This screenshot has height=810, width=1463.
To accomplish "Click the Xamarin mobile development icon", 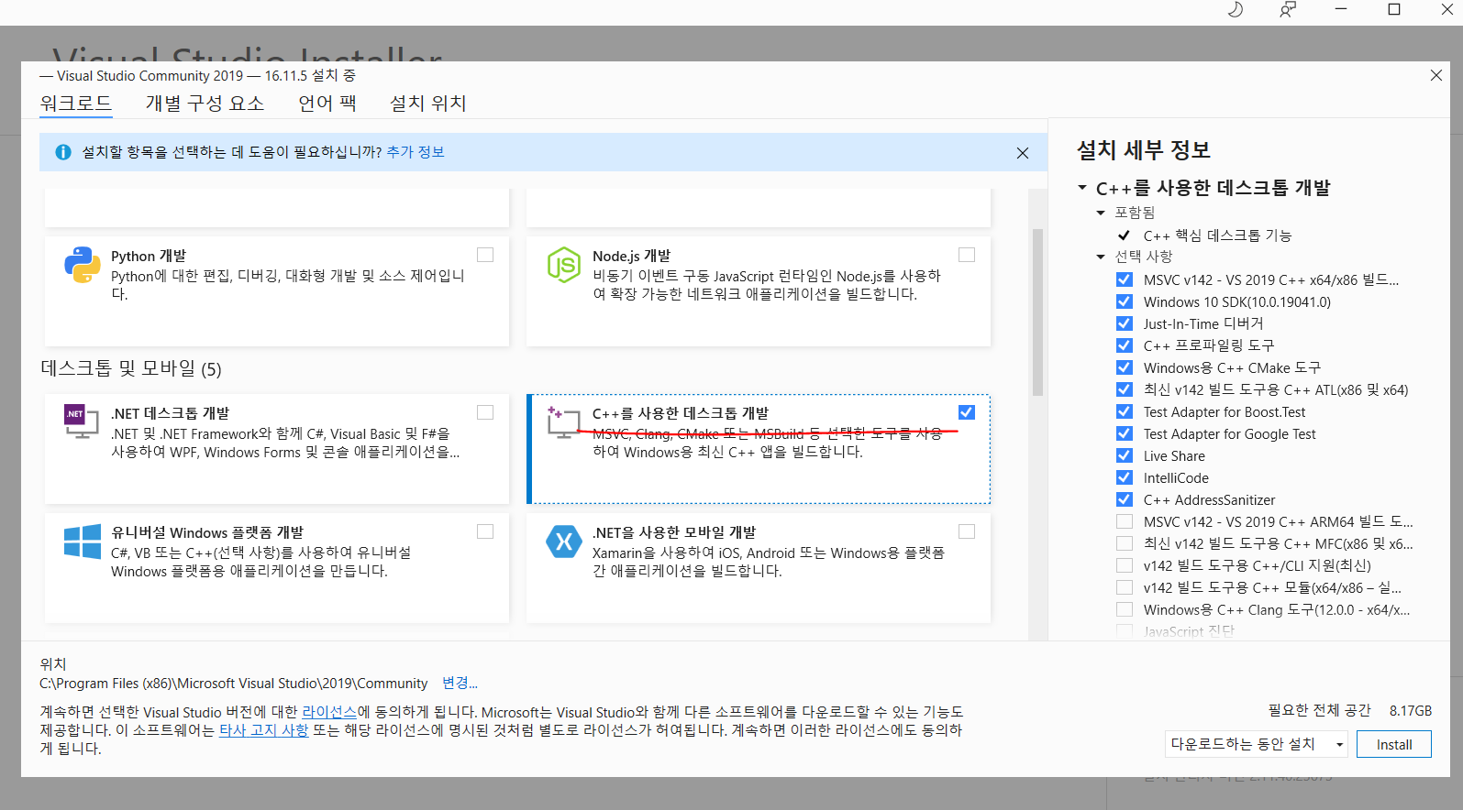I will point(564,542).
